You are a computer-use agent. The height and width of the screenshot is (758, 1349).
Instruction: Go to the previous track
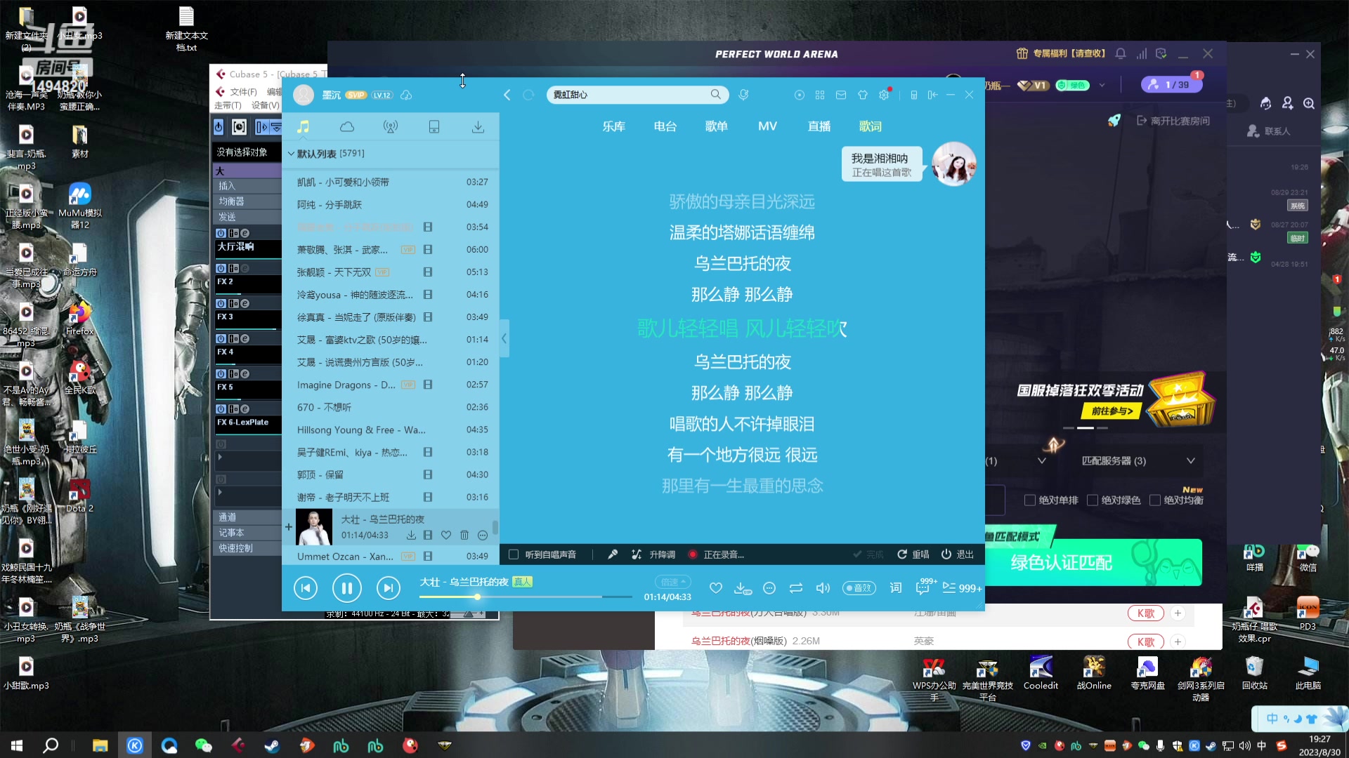(x=306, y=588)
